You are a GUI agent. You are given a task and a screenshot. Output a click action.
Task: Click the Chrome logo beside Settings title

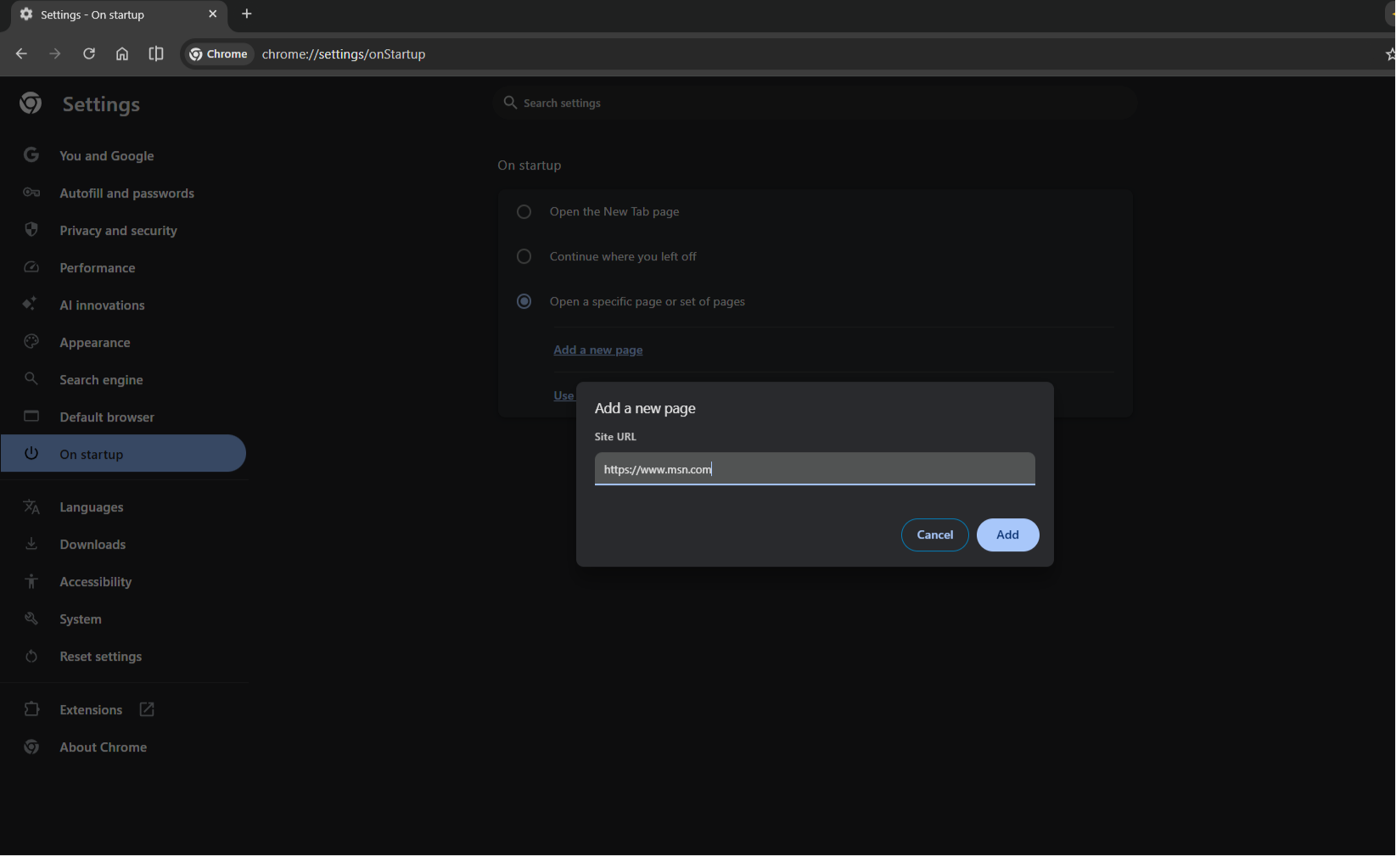coord(31,104)
